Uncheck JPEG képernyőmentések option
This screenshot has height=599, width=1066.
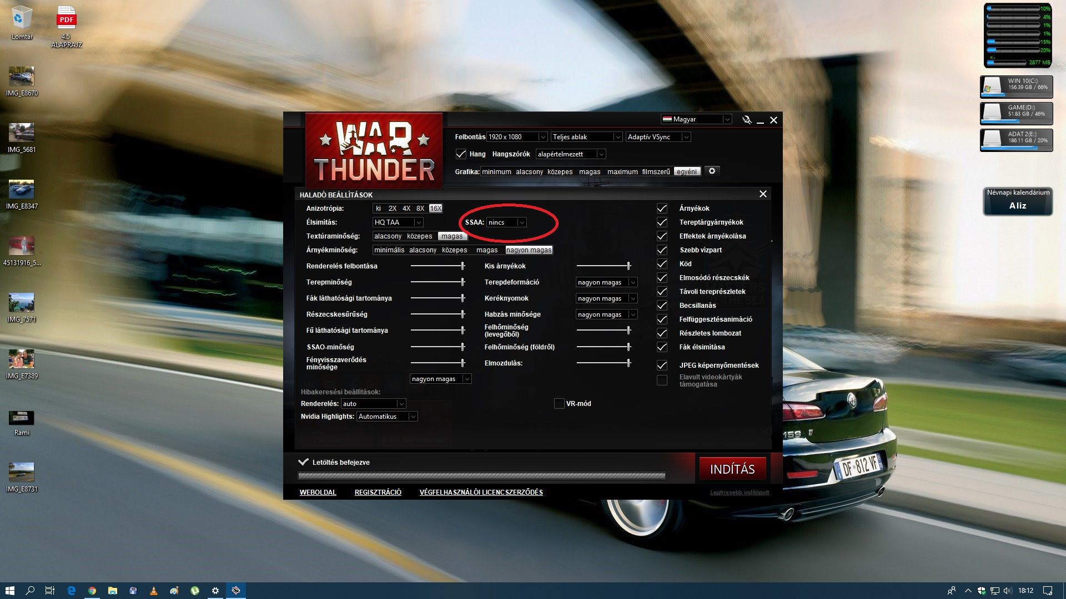(x=662, y=366)
